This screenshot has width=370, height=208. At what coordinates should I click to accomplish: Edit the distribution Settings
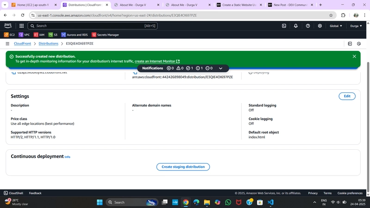[x=347, y=96]
